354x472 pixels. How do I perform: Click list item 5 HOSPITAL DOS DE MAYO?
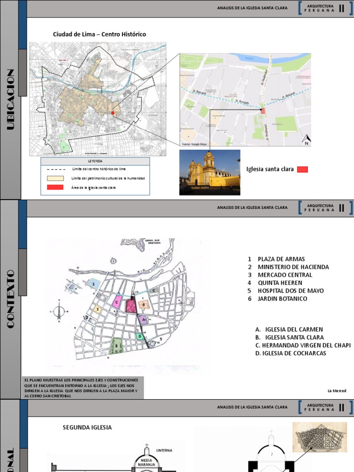pyautogui.click(x=286, y=291)
